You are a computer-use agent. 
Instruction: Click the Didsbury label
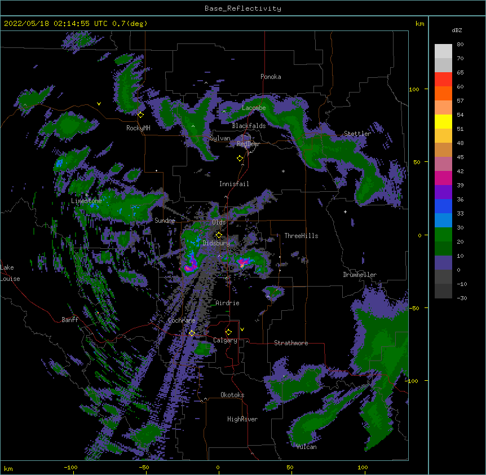tap(216, 243)
